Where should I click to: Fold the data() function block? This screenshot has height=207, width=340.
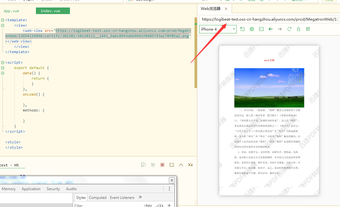point(2,73)
